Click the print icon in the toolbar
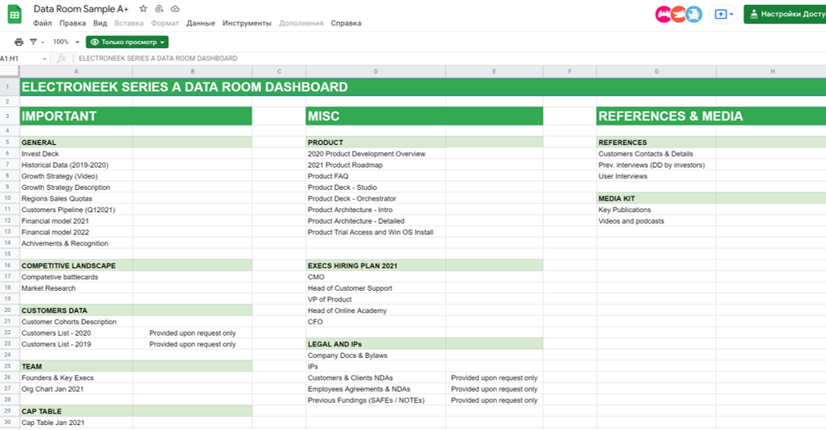The image size is (826, 430). tap(19, 42)
